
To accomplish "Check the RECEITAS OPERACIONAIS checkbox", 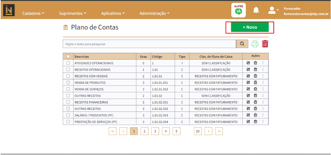I will tap(68, 69).
